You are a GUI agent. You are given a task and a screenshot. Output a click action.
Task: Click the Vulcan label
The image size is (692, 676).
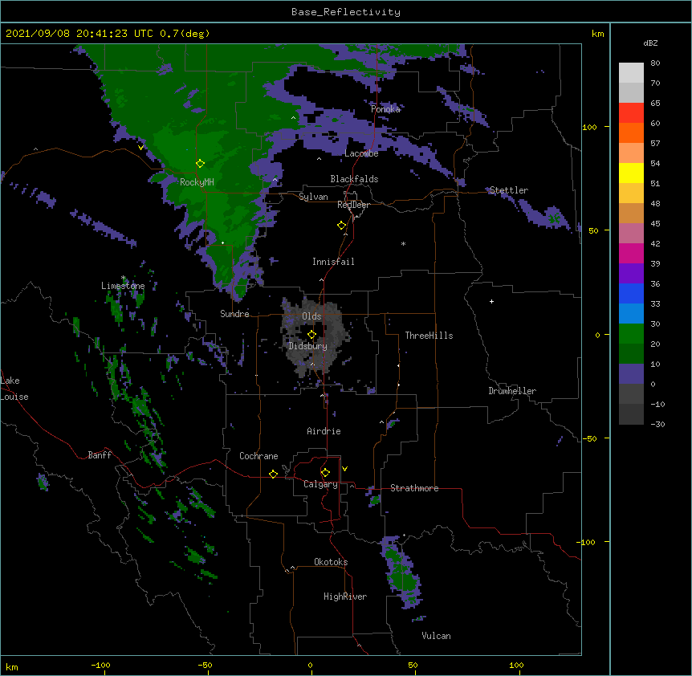coord(436,636)
